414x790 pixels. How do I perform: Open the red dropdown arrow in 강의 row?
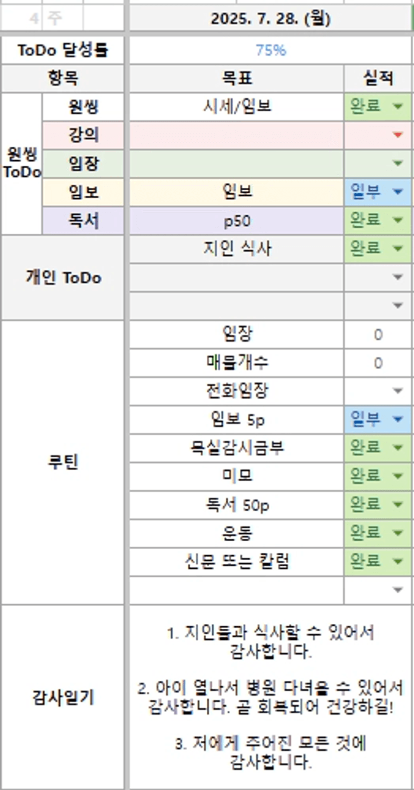[x=398, y=135]
